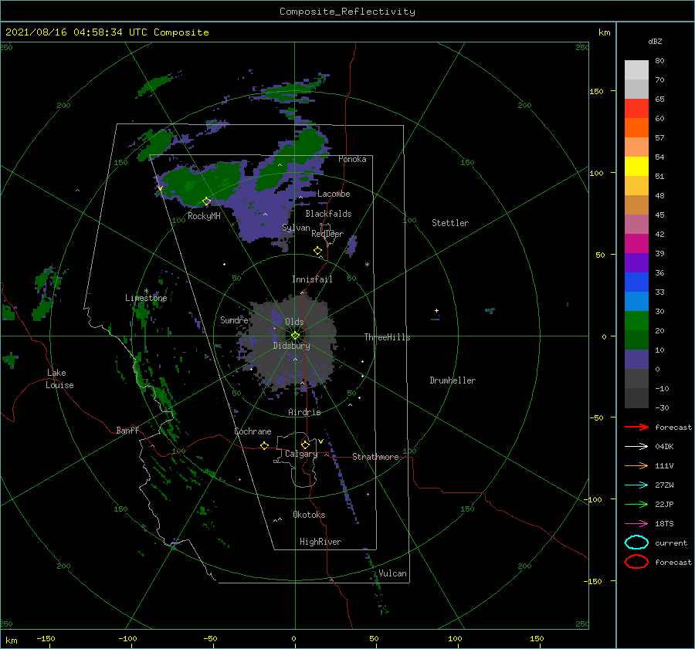Select the red forecast ellipse icon
Viewport: 695px width, 649px height.
(636, 562)
